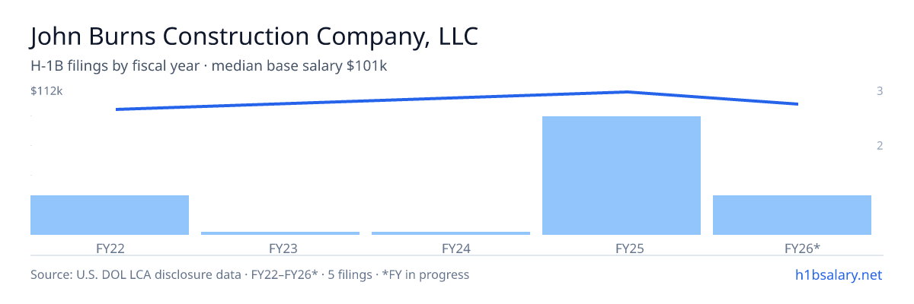The image size is (914, 304).
Task: Click the salary line end at FY26*
Action: tap(797, 104)
